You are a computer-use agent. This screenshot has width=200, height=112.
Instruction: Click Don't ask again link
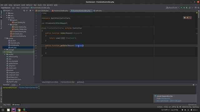tap(176, 101)
